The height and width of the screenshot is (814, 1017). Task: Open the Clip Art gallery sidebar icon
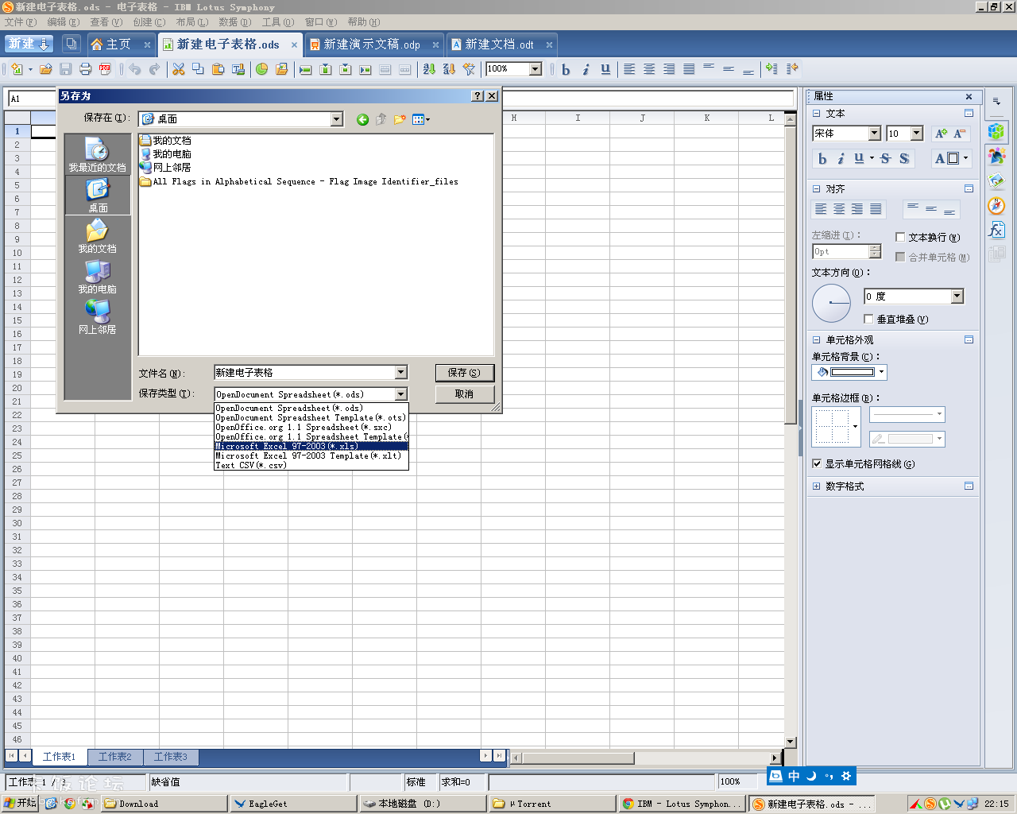point(996,181)
